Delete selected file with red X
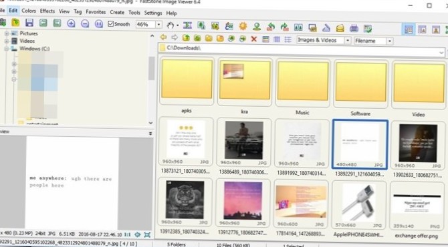This screenshot has width=448, height=247. click(253, 39)
